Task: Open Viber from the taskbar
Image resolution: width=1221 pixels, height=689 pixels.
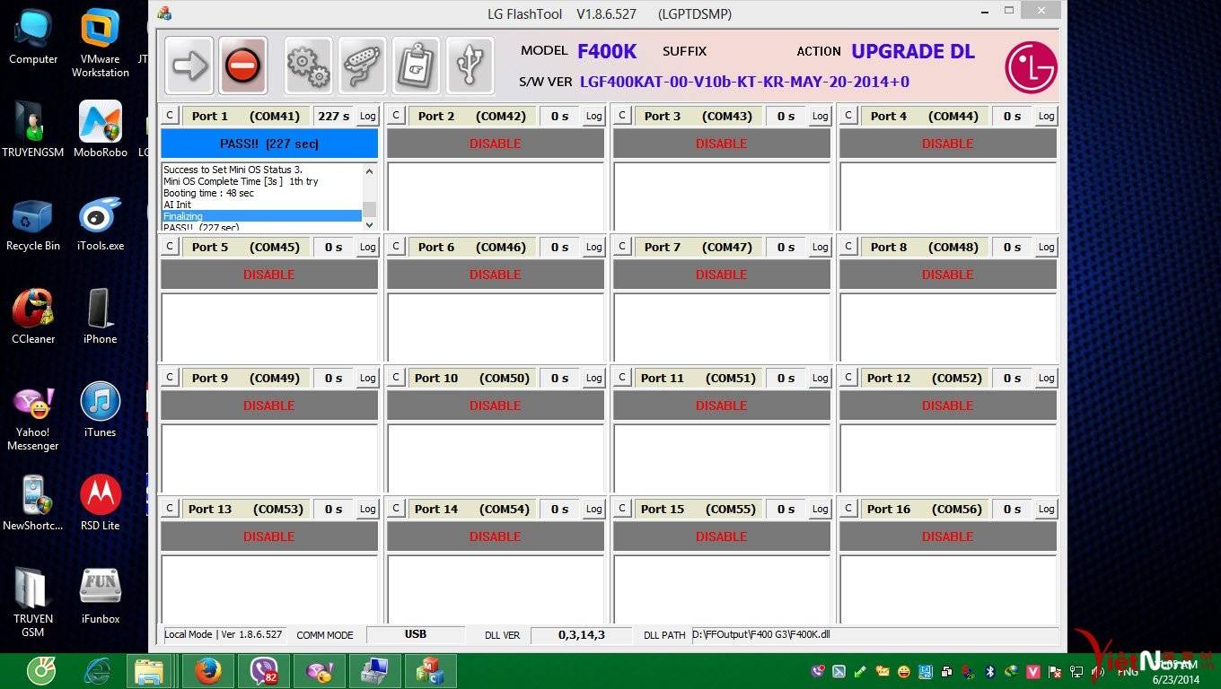Action: coord(263,671)
